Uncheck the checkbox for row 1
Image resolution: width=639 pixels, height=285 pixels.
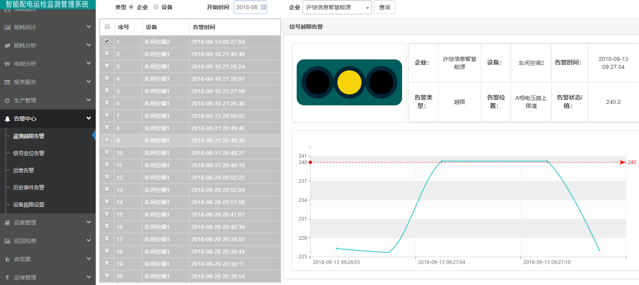107,41
